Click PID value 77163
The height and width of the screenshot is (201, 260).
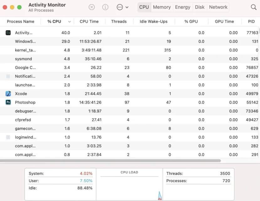(252, 33)
